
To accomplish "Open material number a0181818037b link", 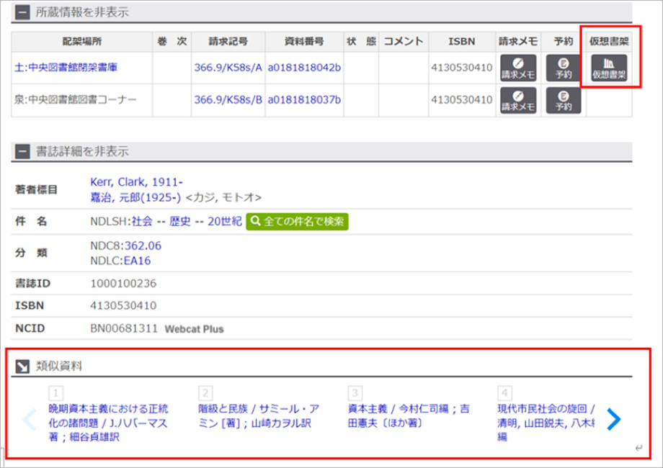I will click(x=304, y=100).
